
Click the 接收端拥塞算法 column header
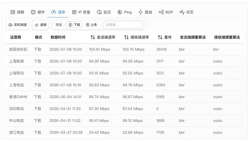227,37
